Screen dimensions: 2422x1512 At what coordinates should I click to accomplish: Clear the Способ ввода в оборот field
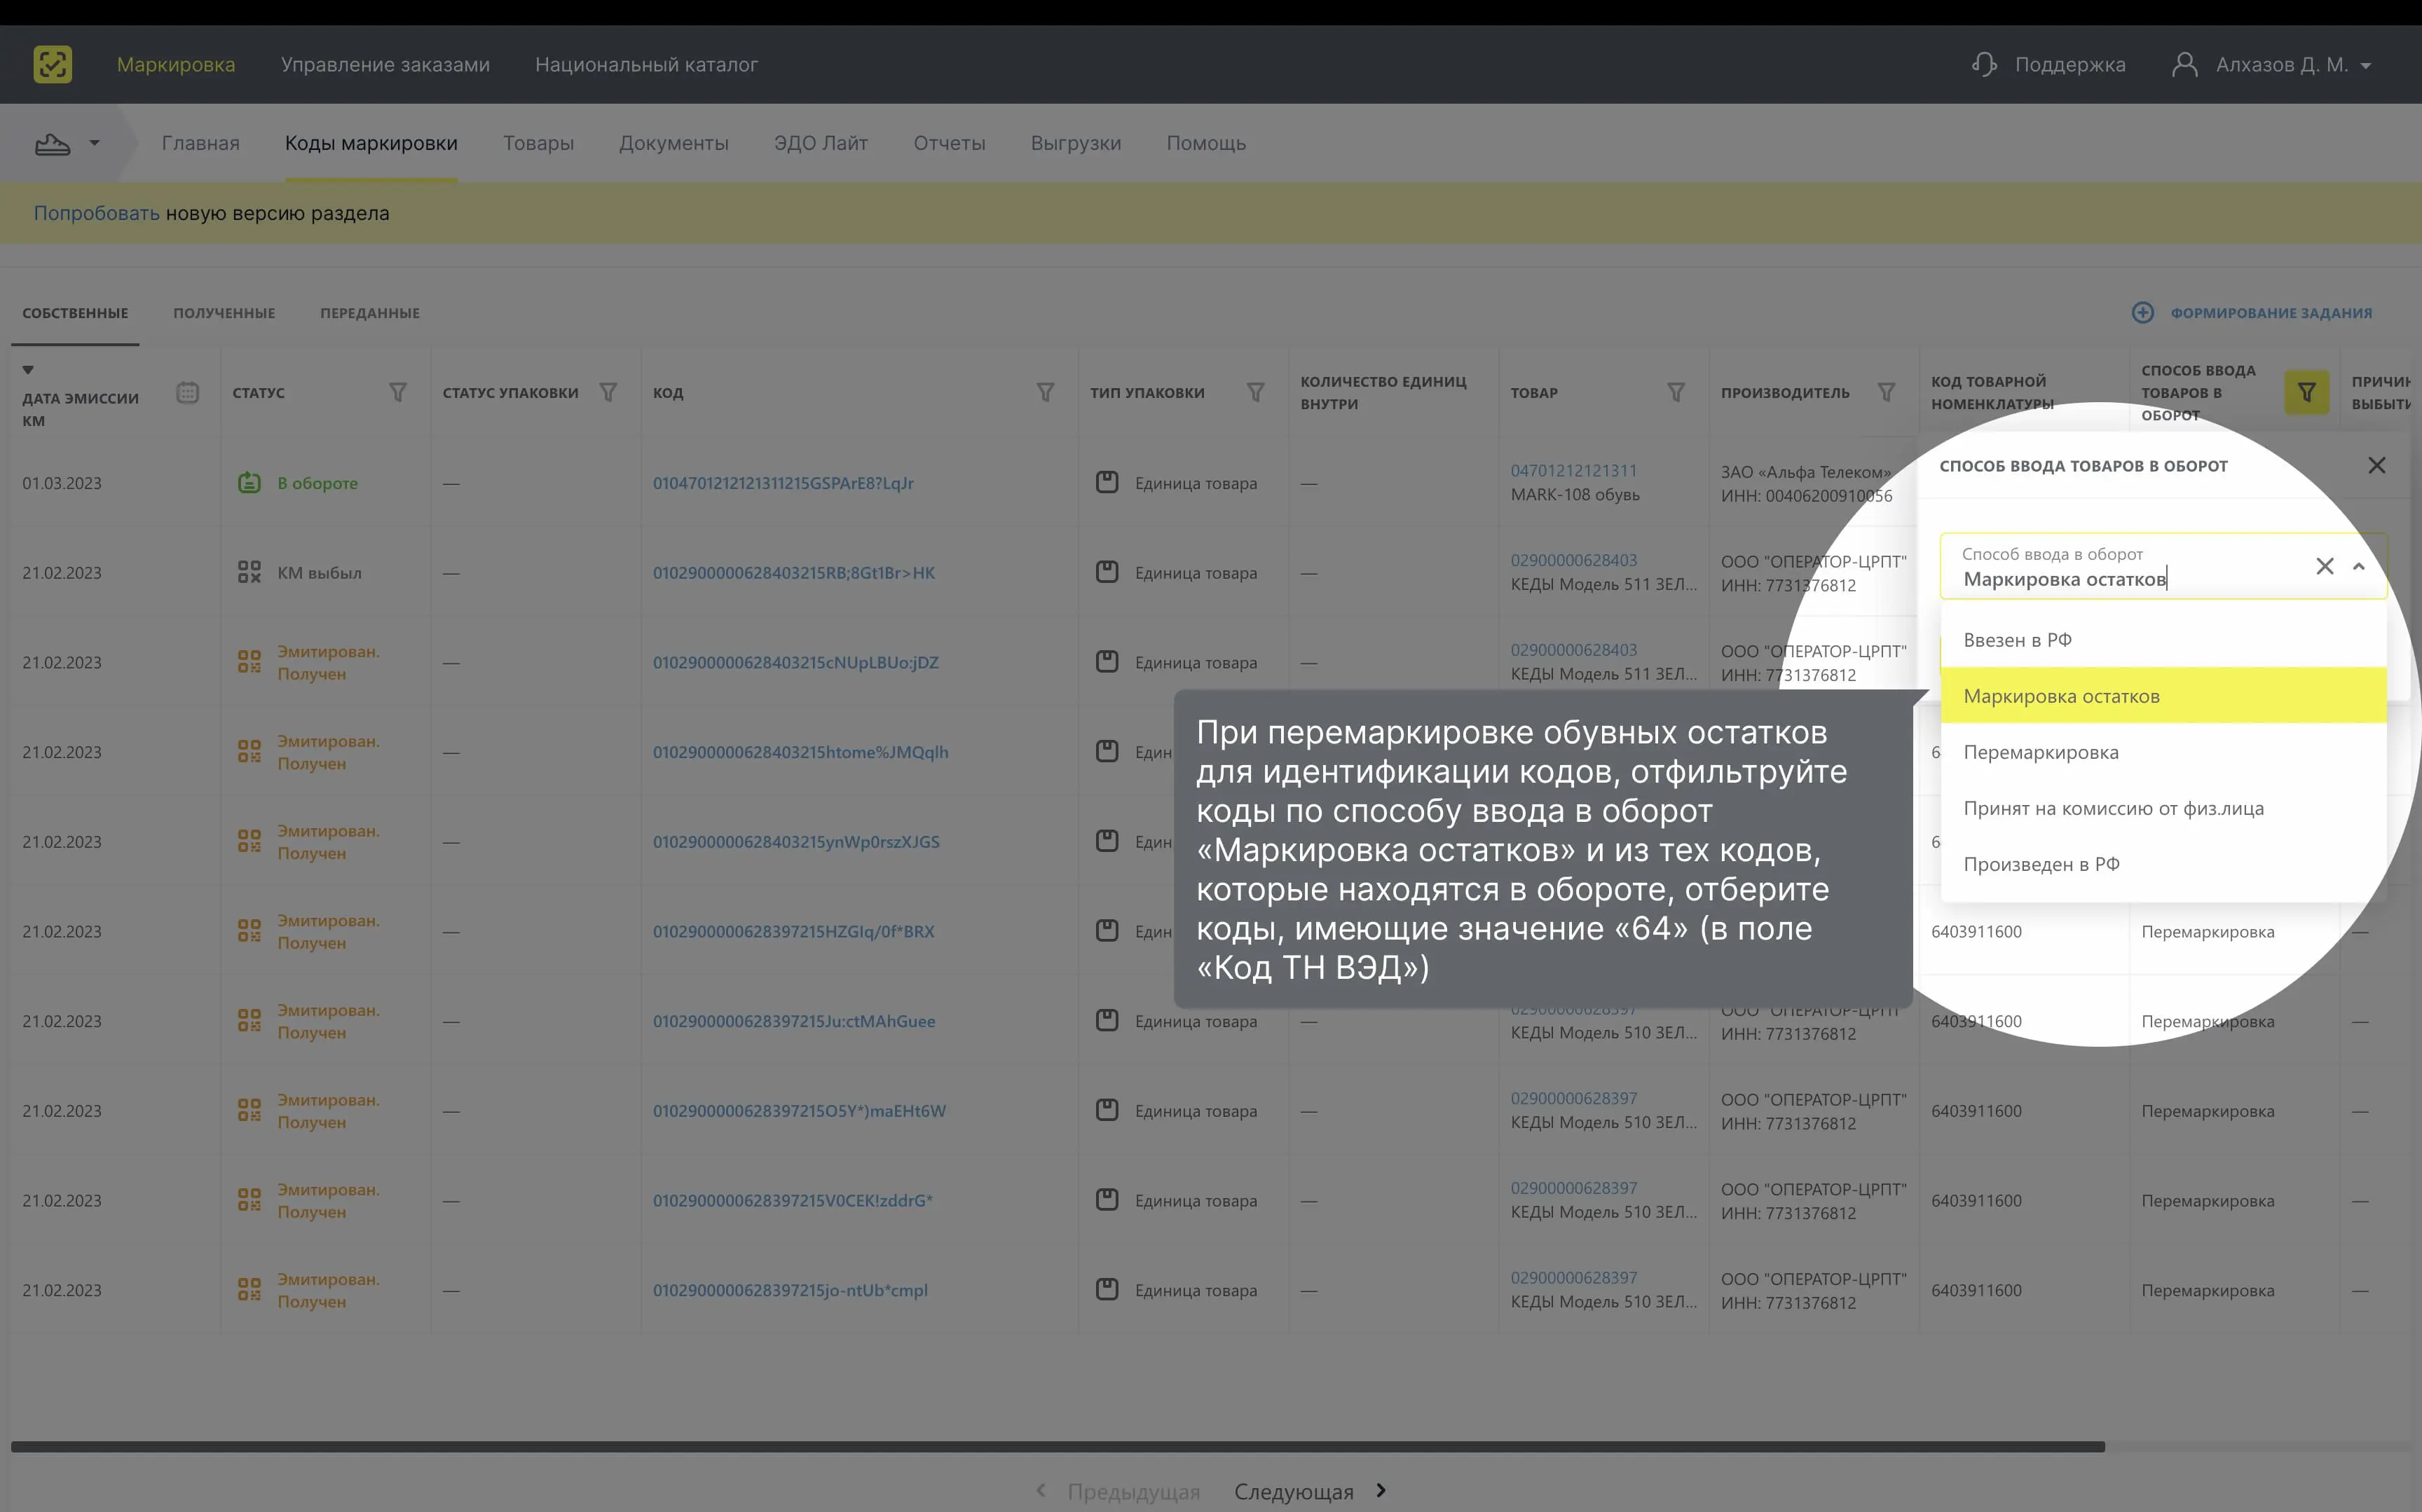point(2325,566)
